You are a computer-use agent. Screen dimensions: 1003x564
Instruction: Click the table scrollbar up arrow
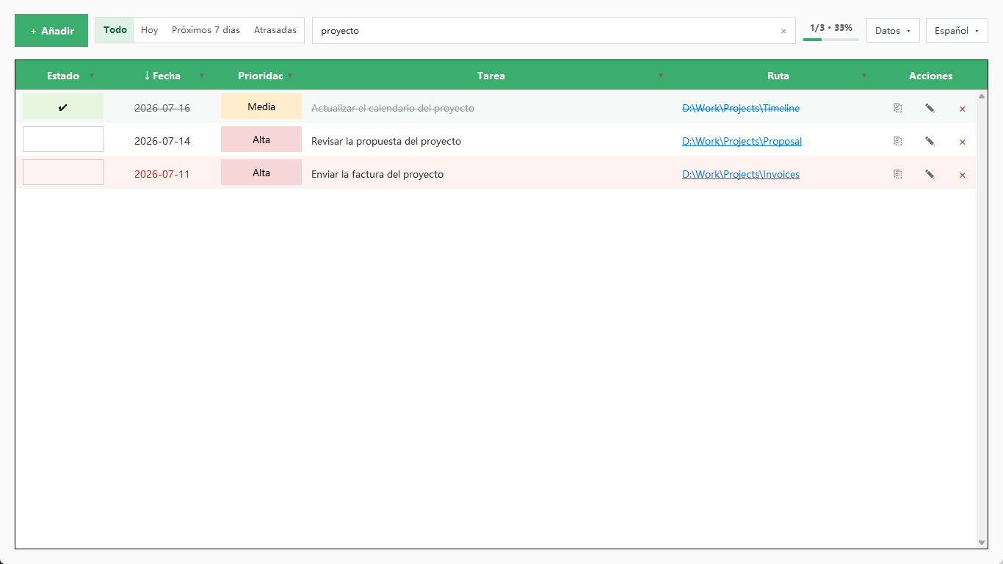pyautogui.click(x=982, y=96)
